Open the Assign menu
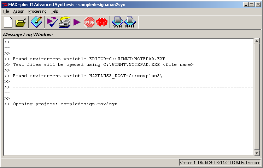The width and height of the screenshot is (263, 168). 19,11
